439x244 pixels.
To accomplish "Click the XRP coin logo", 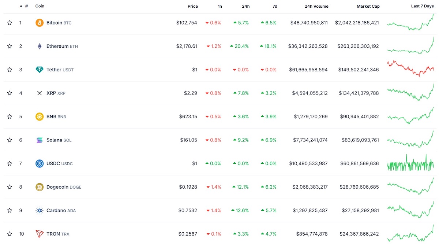I will click(x=40, y=93).
